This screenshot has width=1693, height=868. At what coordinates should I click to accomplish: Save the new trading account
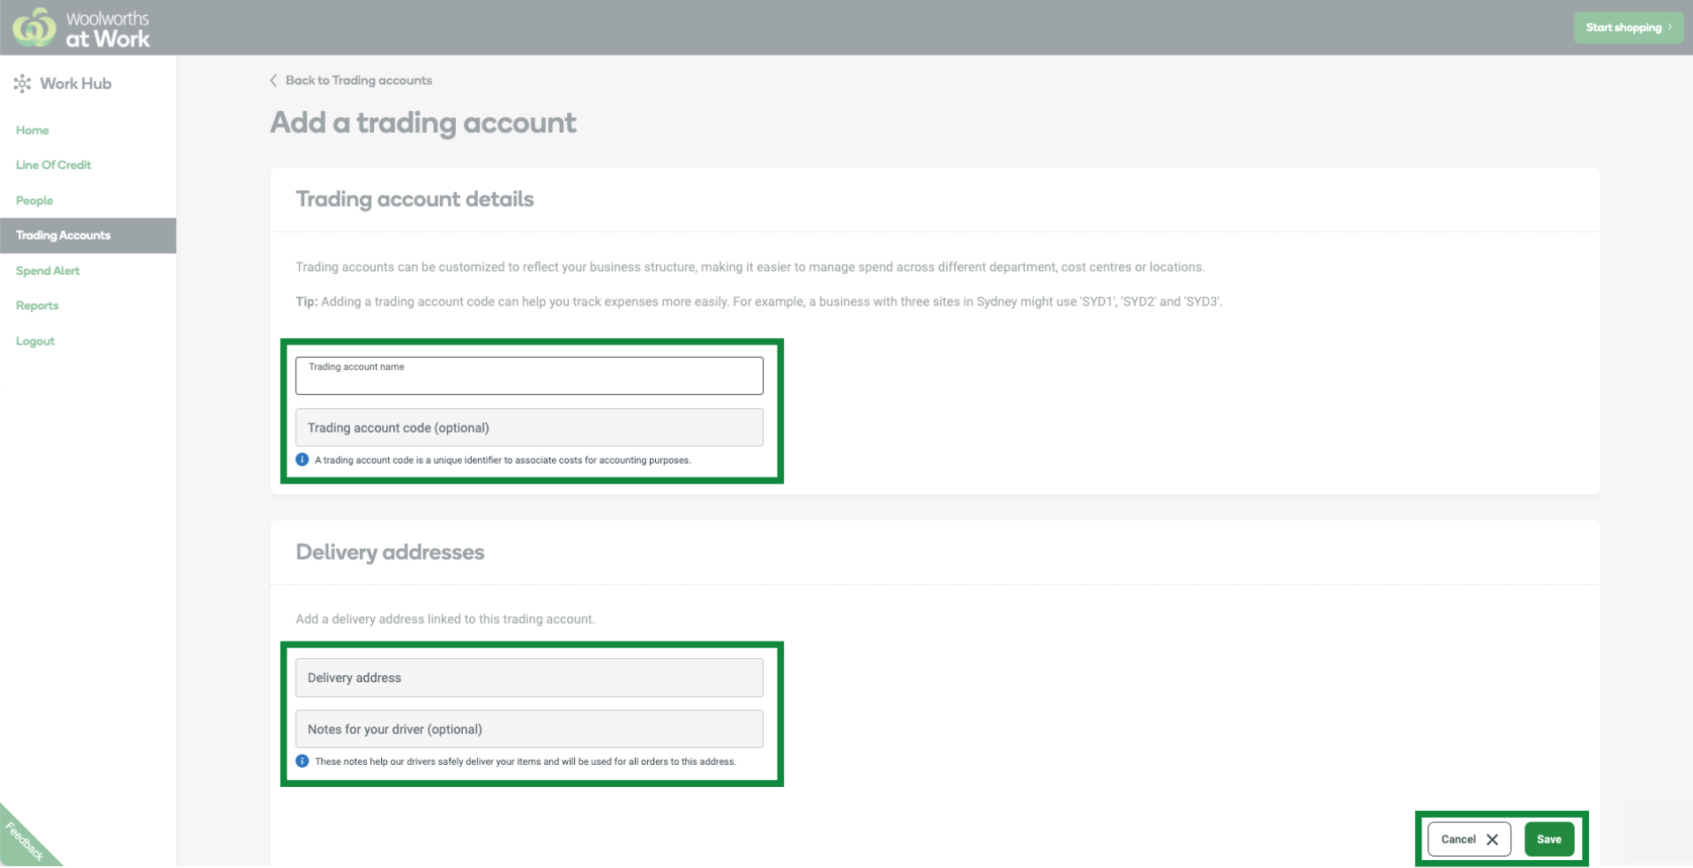[1548, 839]
